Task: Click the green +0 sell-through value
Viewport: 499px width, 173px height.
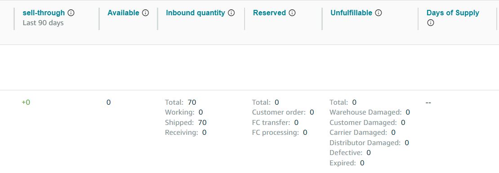Action: coord(26,102)
